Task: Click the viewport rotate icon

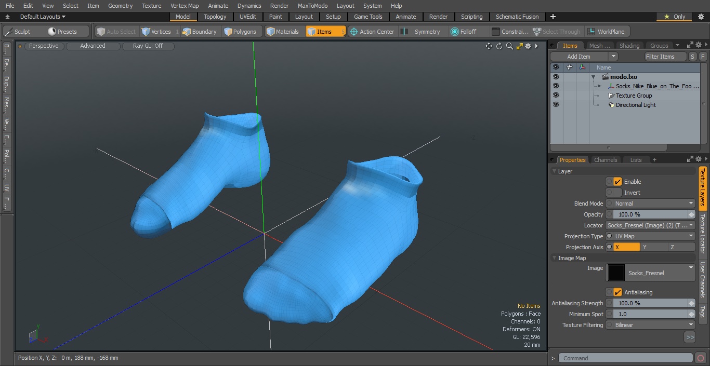Action: coord(499,46)
